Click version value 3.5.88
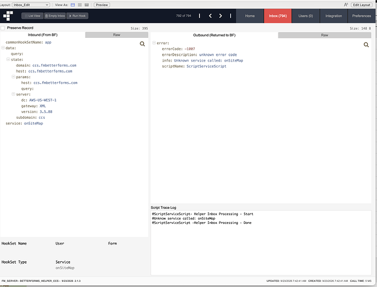The image size is (377, 287). pyautogui.click(x=46, y=111)
